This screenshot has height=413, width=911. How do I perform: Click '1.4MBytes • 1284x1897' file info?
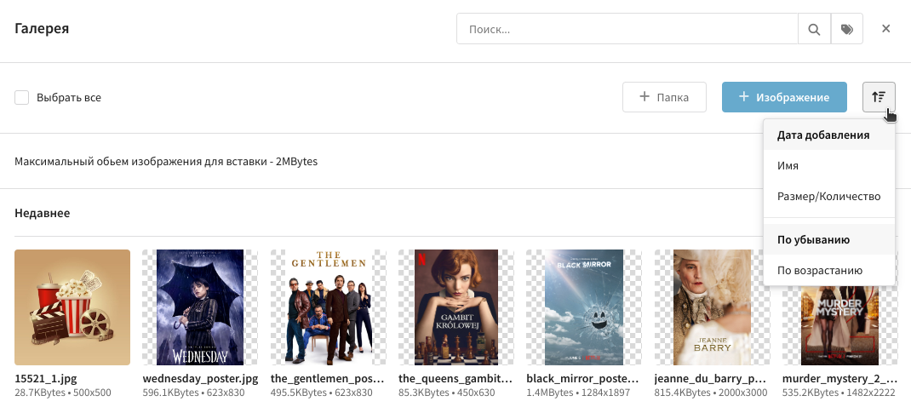pos(577,393)
